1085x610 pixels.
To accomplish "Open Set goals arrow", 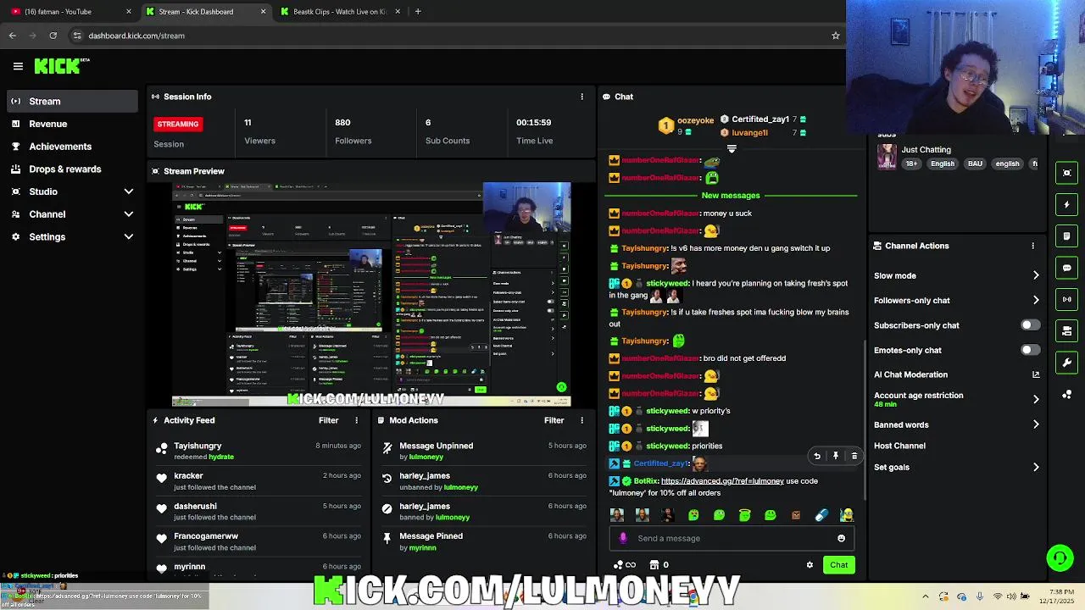I will tap(1036, 467).
